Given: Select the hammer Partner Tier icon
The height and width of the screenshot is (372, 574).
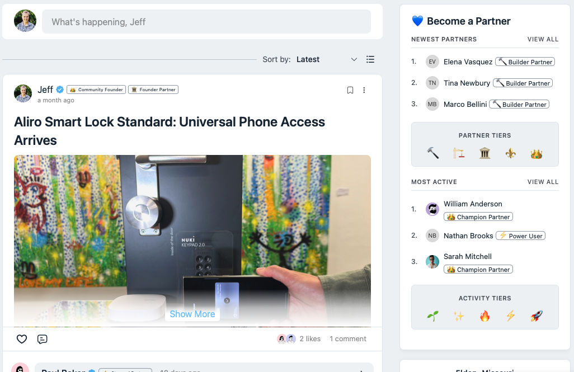Looking at the screenshot, I should pos(432,153).
